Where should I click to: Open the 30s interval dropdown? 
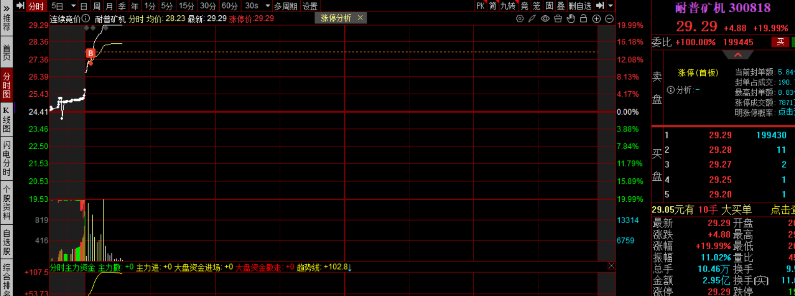tap(268, 6)
